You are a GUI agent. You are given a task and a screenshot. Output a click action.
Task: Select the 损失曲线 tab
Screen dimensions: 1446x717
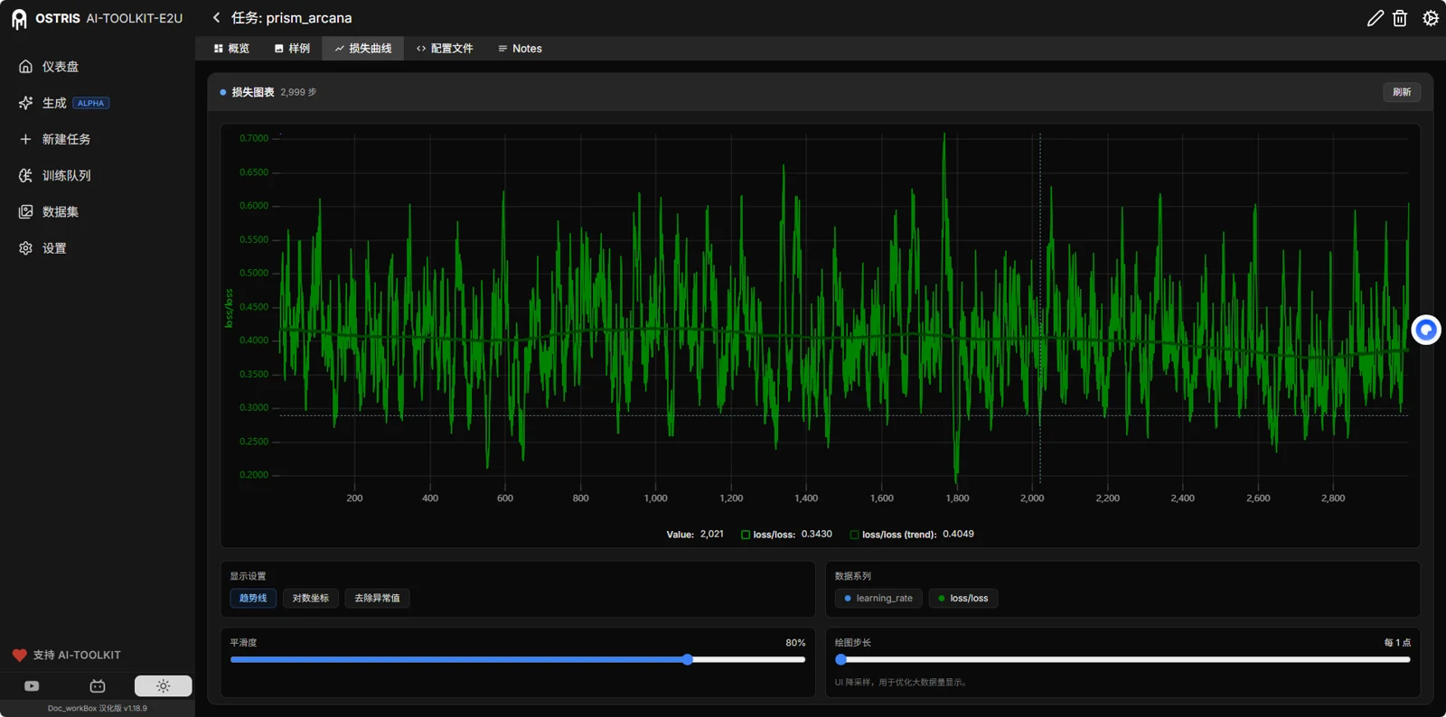[x=363, y=49]
